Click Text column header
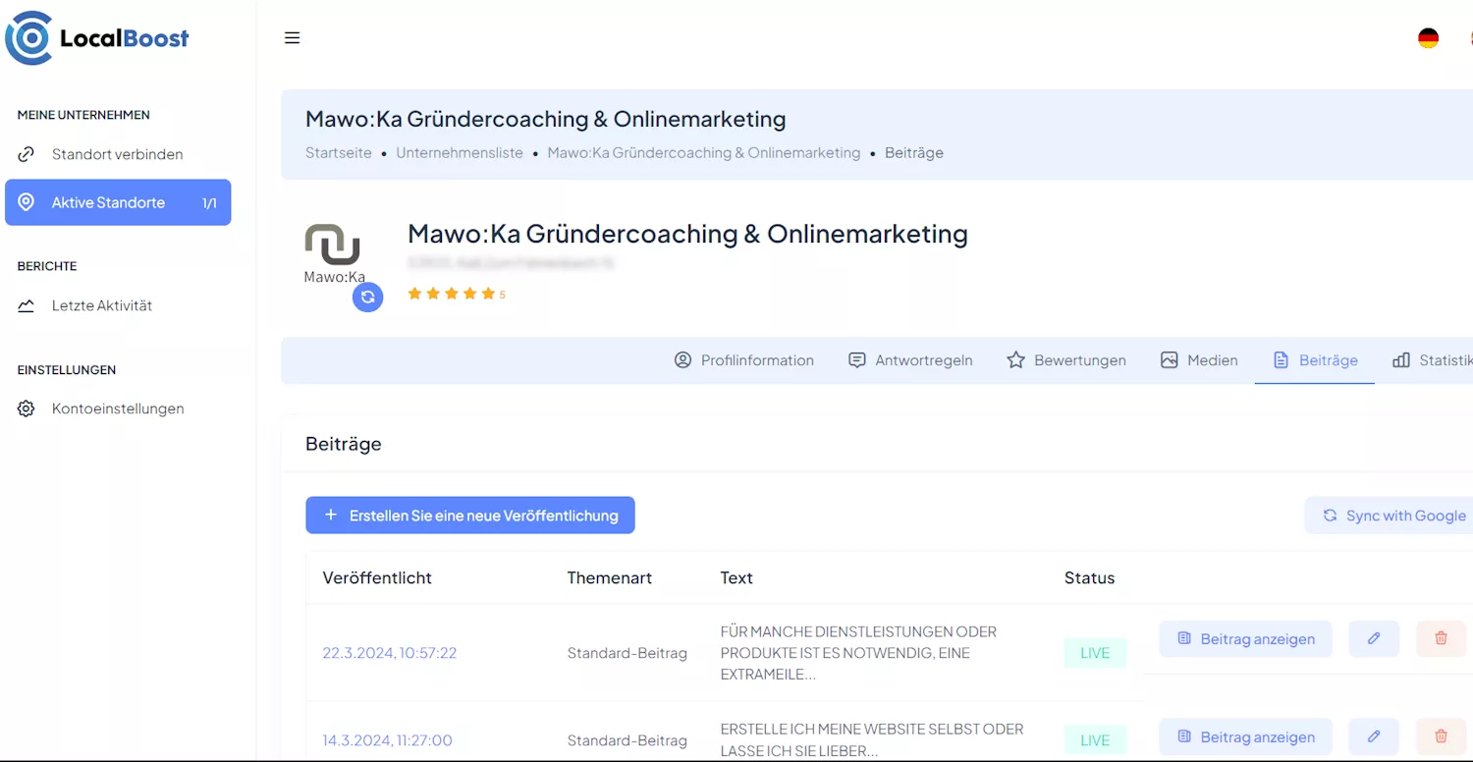 (x=736, y=577)
